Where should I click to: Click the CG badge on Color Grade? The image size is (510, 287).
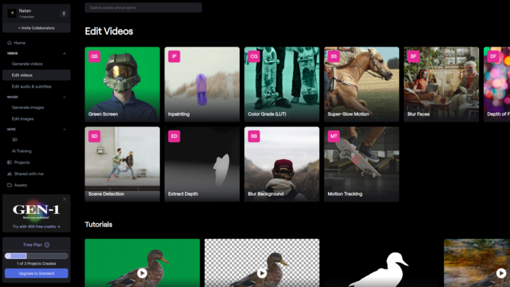click(253, 56)
